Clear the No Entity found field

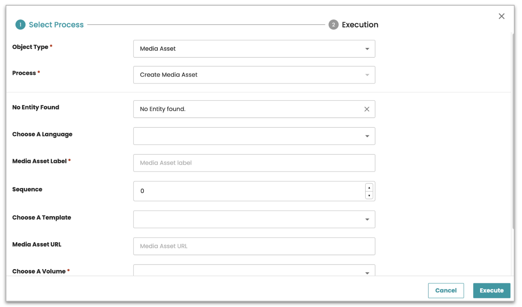pos(367,109)
